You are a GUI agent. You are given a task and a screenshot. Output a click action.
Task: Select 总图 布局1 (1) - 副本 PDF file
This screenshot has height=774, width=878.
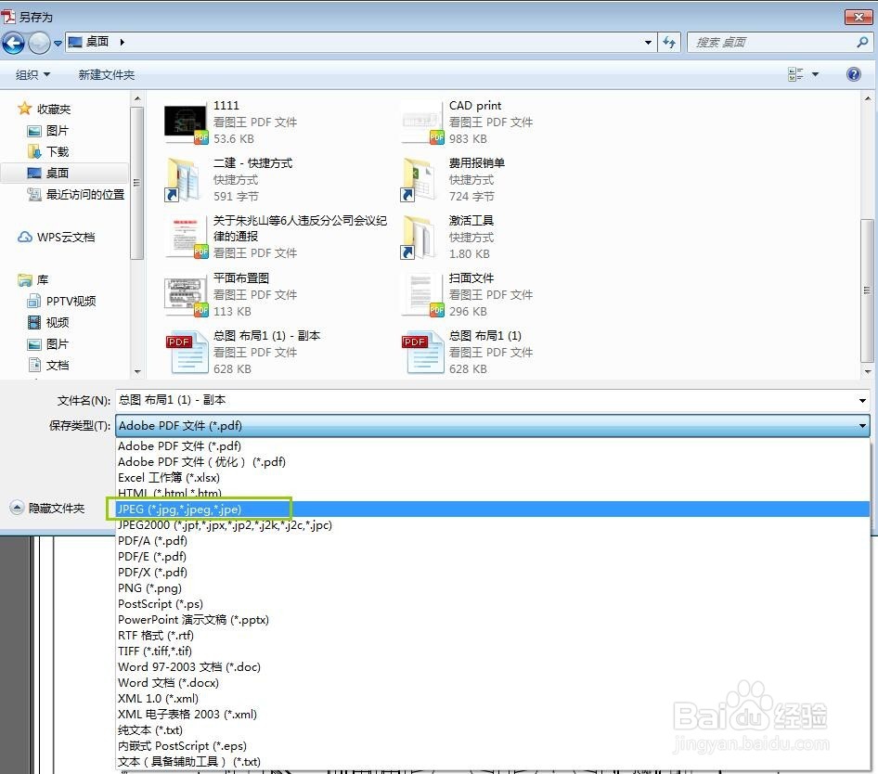(243, 352)
